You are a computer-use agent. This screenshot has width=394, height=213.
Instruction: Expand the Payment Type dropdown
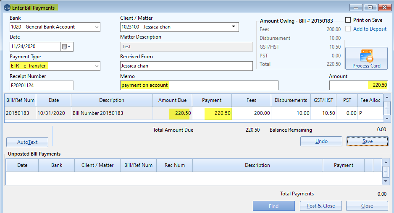(97, 66)
